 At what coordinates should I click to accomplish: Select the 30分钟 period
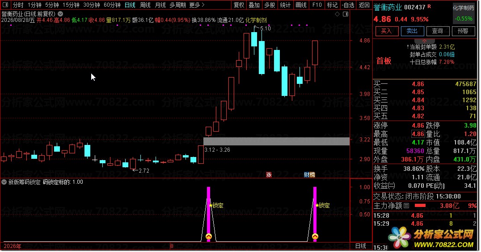click(x=91, y=5)
